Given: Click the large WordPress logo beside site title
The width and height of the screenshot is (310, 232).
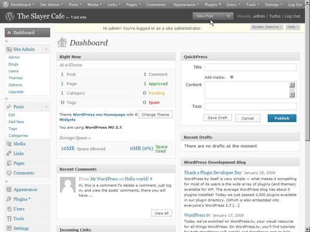Looking at the screenshot, I should [x=9, y=16].
